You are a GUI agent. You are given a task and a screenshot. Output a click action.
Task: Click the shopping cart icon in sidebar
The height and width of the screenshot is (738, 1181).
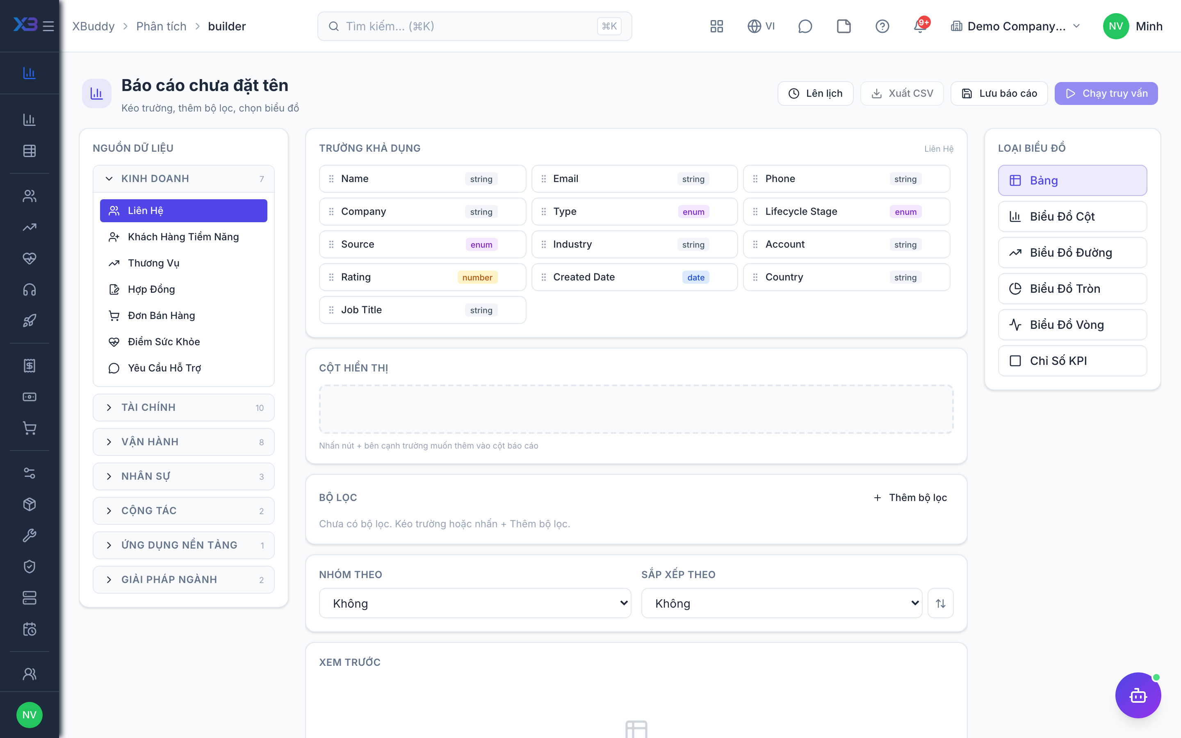29,428
